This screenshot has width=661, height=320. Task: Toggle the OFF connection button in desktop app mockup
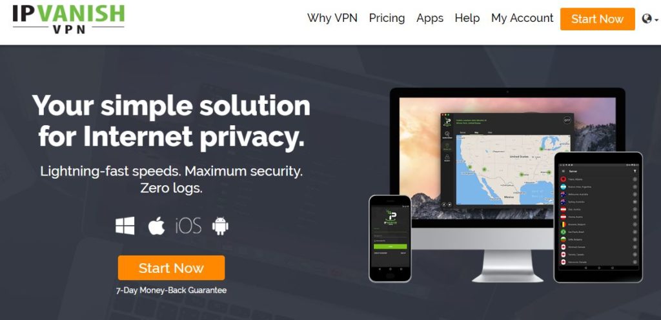(567, 120)
